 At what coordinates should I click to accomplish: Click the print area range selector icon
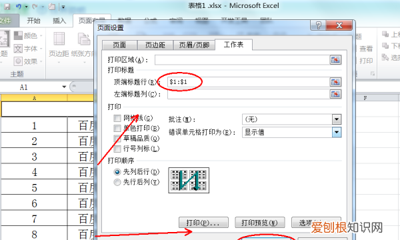tap(335, 60)
